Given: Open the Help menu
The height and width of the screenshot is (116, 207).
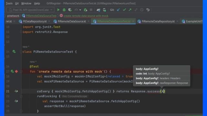Looking at the screenshot, I should pos(37,4).
